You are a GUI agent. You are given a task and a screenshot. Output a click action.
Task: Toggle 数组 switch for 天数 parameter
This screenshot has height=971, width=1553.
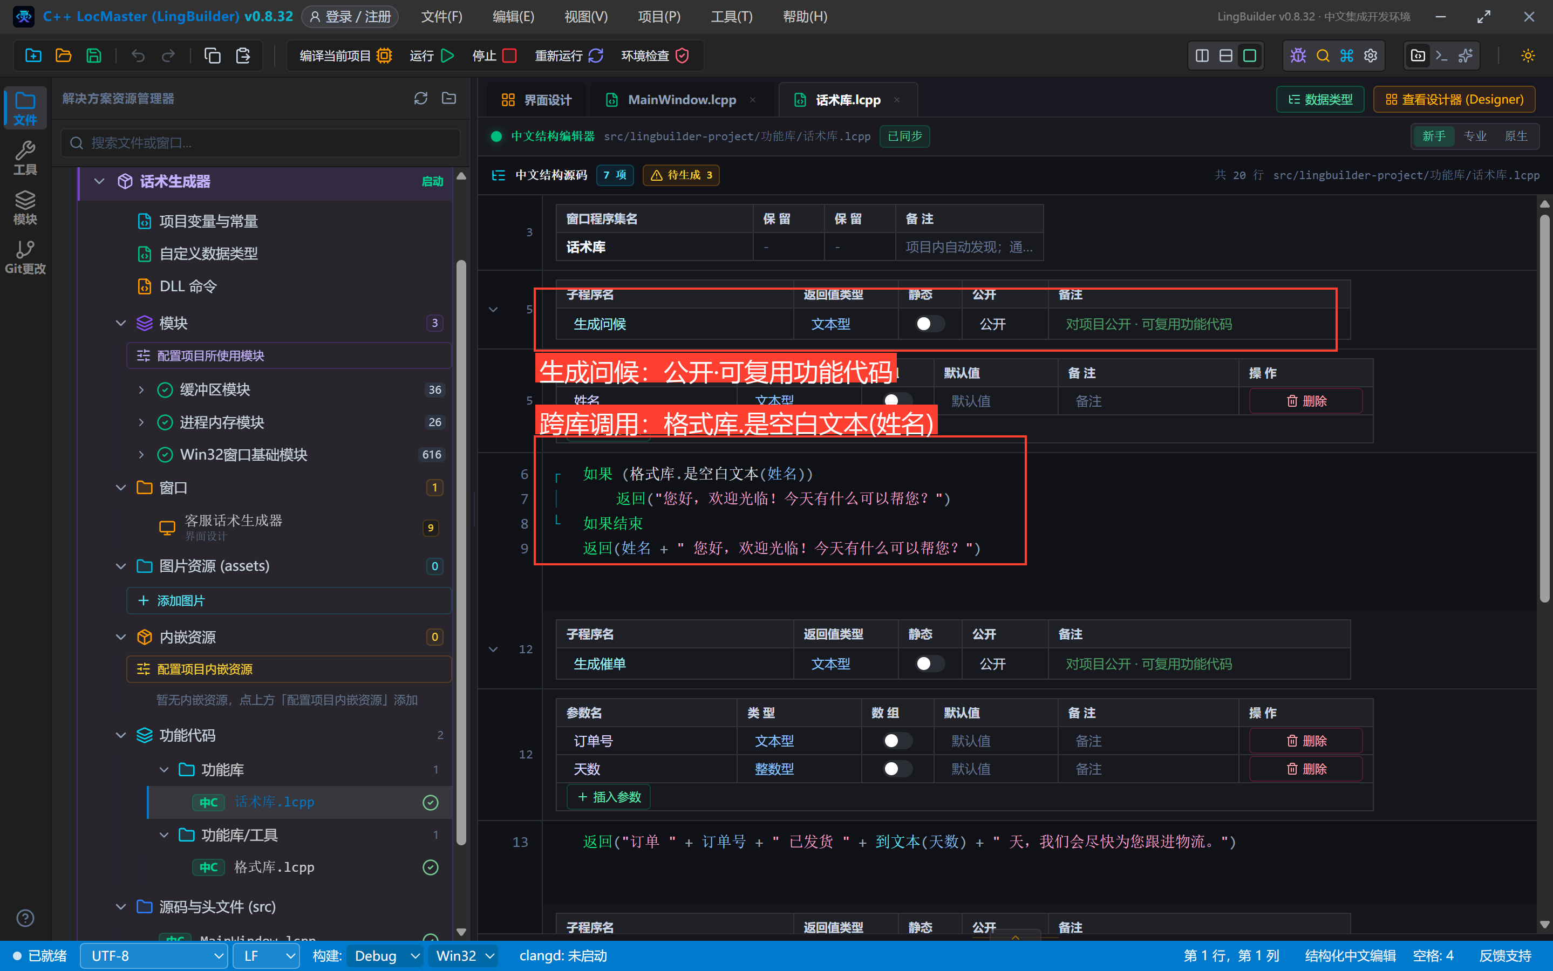897,769
